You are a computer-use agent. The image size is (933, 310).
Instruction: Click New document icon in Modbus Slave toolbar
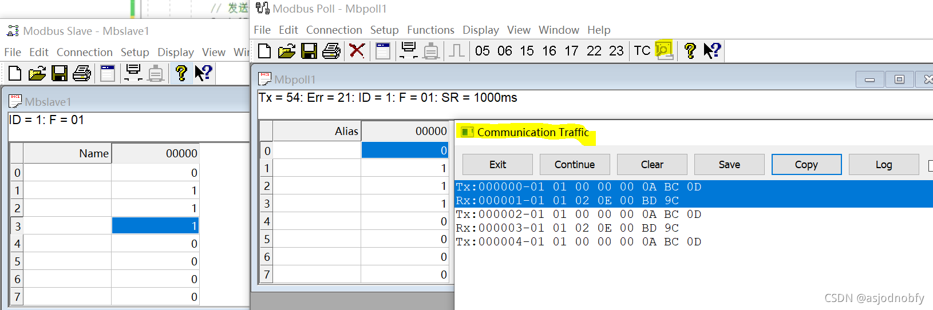tap(15, 73)
